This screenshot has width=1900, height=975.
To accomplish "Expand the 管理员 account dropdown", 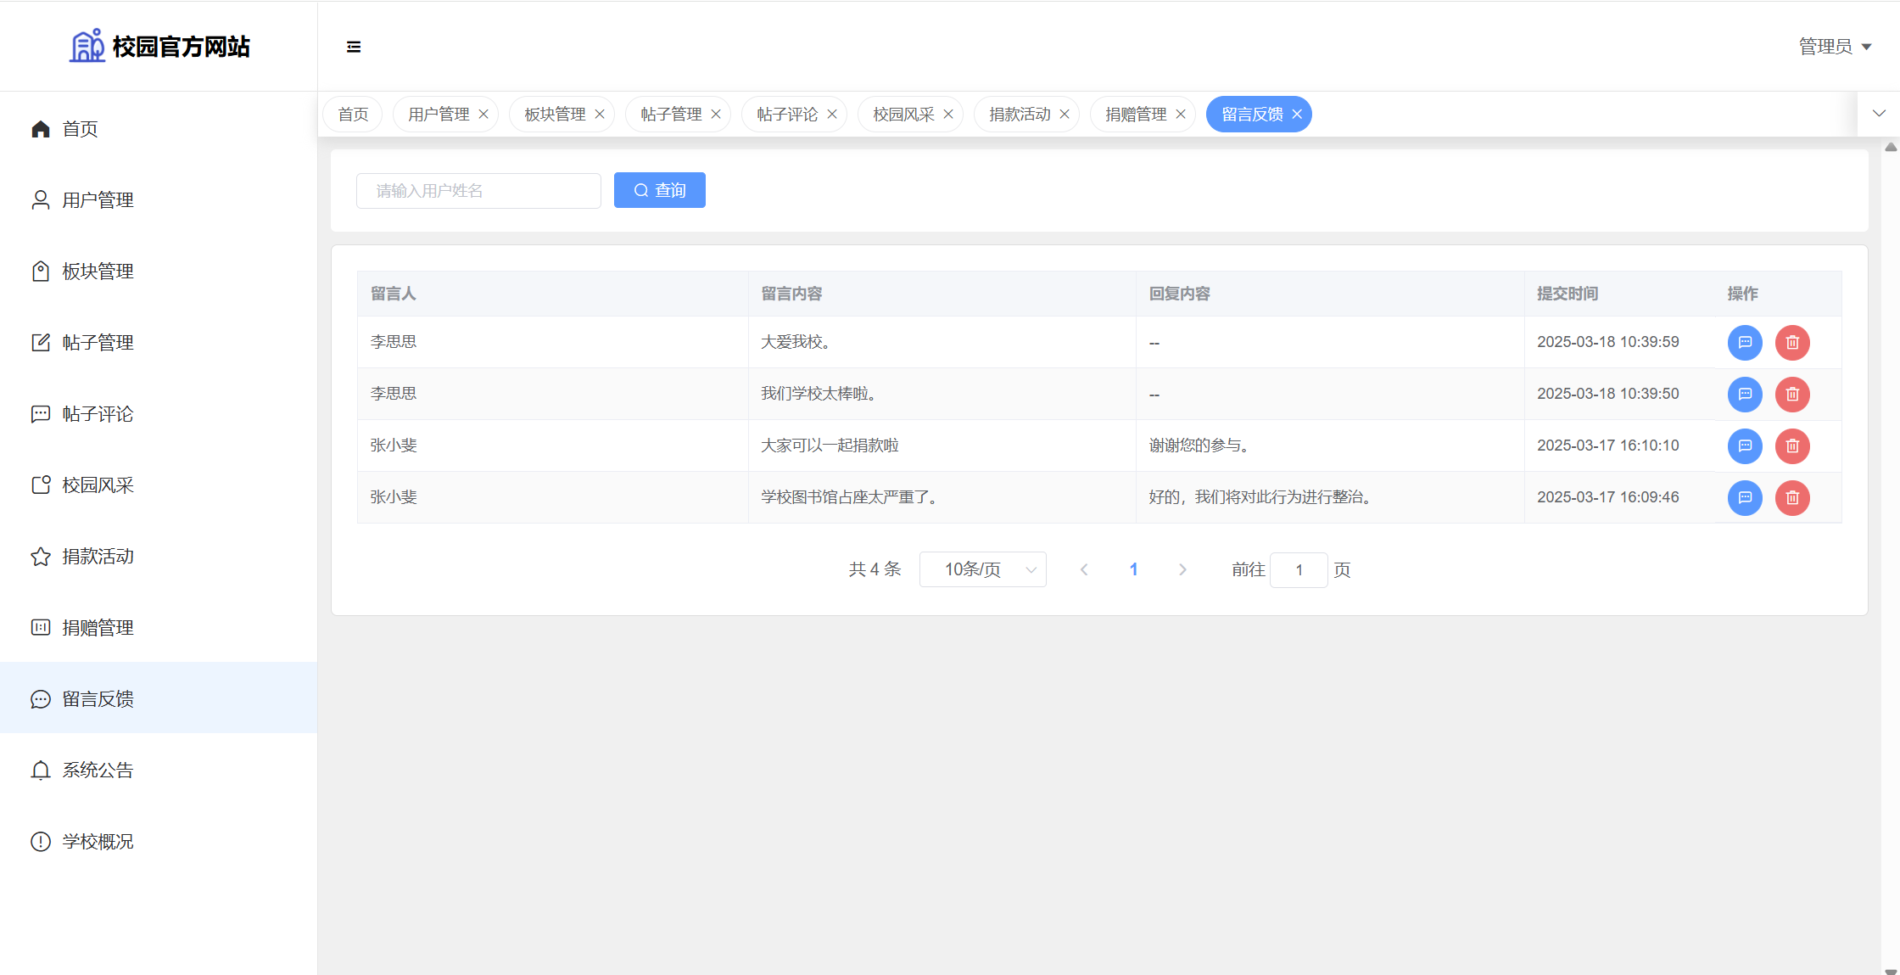I will 1835,47.
